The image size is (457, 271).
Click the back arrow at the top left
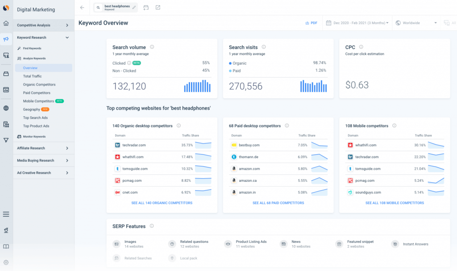[x=82, y=7]
